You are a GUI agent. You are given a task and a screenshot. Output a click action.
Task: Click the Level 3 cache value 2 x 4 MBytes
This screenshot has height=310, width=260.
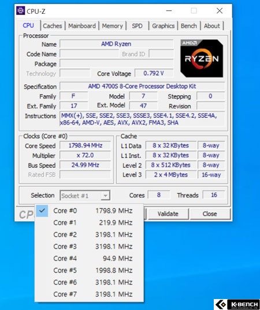171,175
